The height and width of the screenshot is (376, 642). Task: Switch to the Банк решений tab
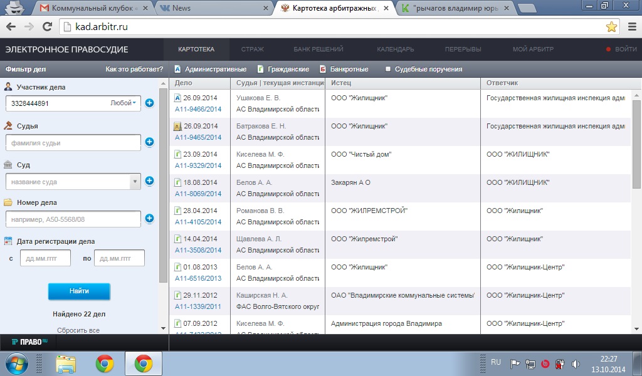pos(318,50)
